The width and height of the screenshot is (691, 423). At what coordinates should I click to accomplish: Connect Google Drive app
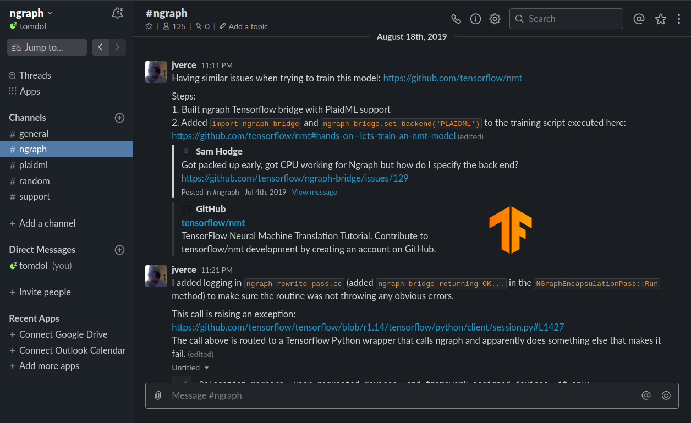[63, 334]
